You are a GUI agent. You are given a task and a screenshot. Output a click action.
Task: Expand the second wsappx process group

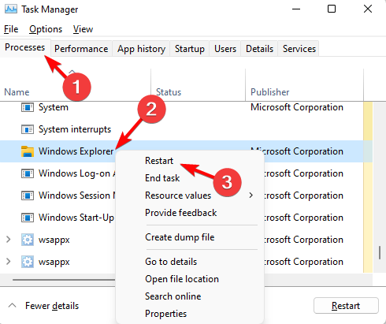coord(9,262)
